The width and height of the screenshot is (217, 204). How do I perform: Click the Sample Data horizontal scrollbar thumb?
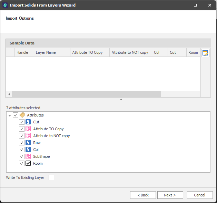[86, 94]
